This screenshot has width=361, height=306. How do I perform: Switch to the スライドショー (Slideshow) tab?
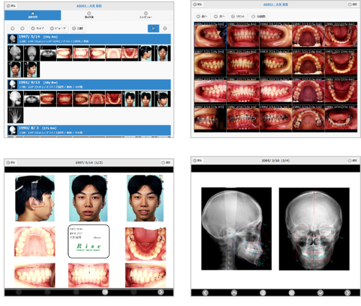coord(145,15)
